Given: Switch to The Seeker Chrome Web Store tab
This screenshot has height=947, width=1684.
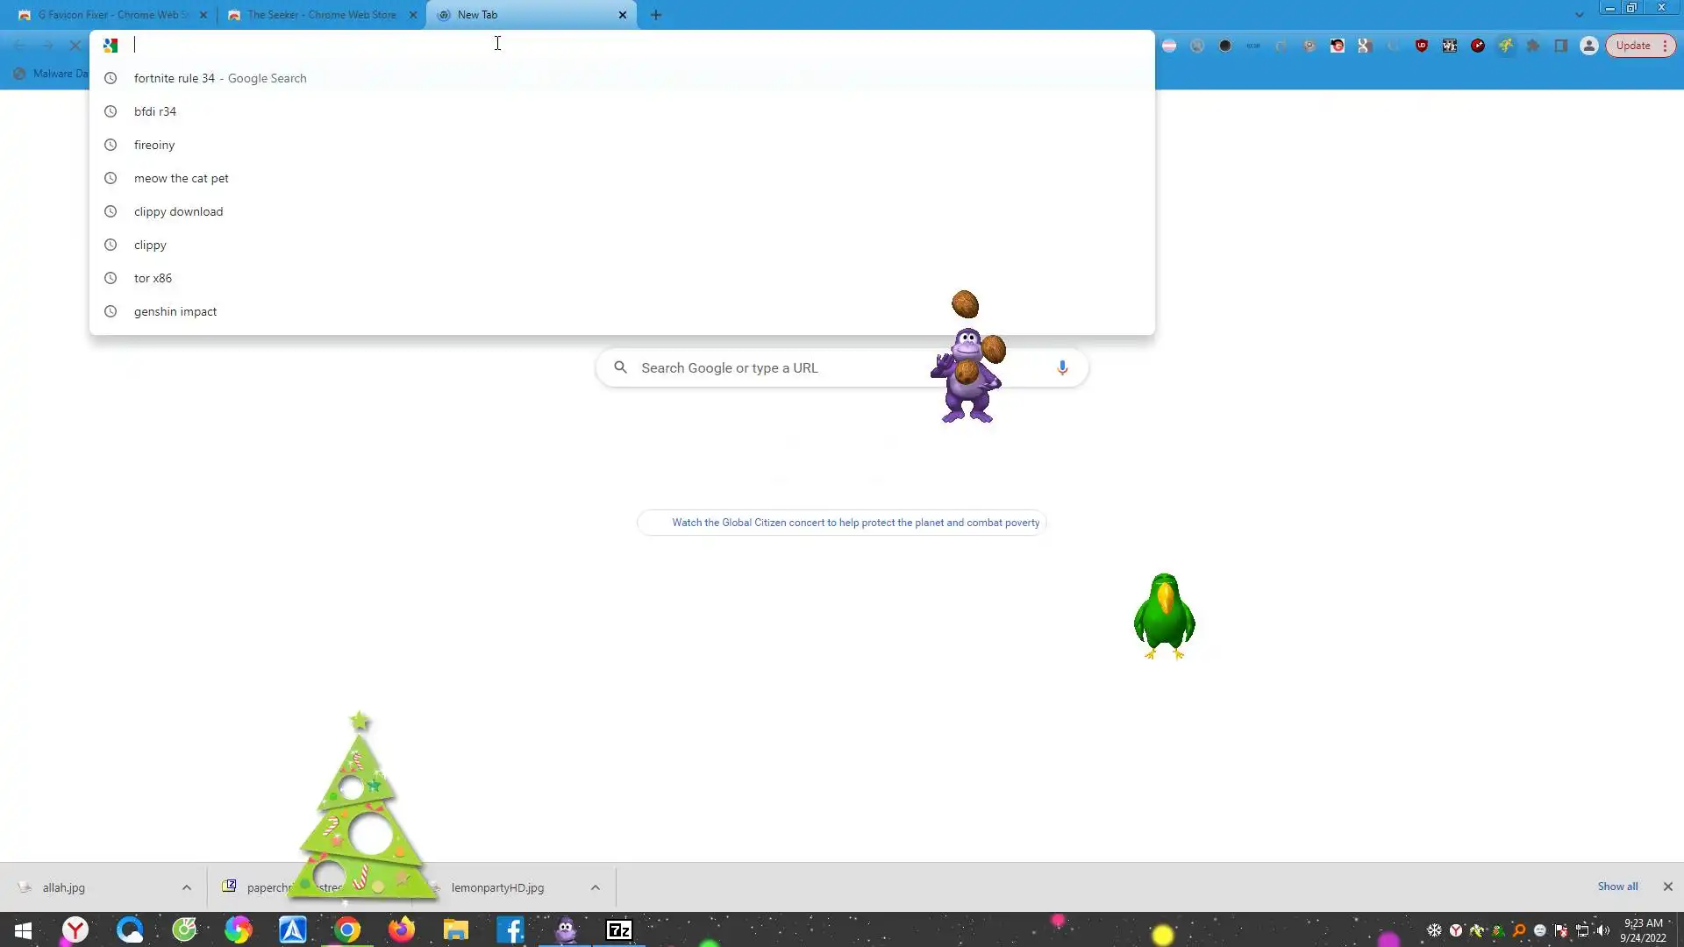Looking at the screenshot, I should [321, 15].
